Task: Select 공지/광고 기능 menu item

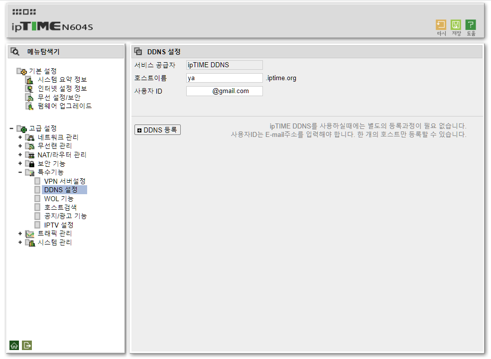Action: tap(65, 216)
